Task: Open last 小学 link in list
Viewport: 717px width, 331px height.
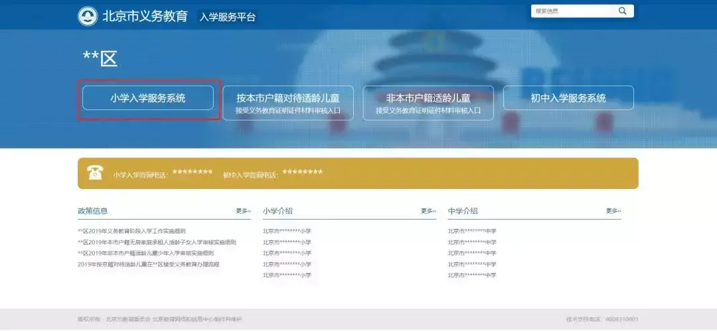Action: [x=287, y=275]
